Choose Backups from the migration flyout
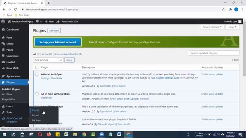 (37, 120)
